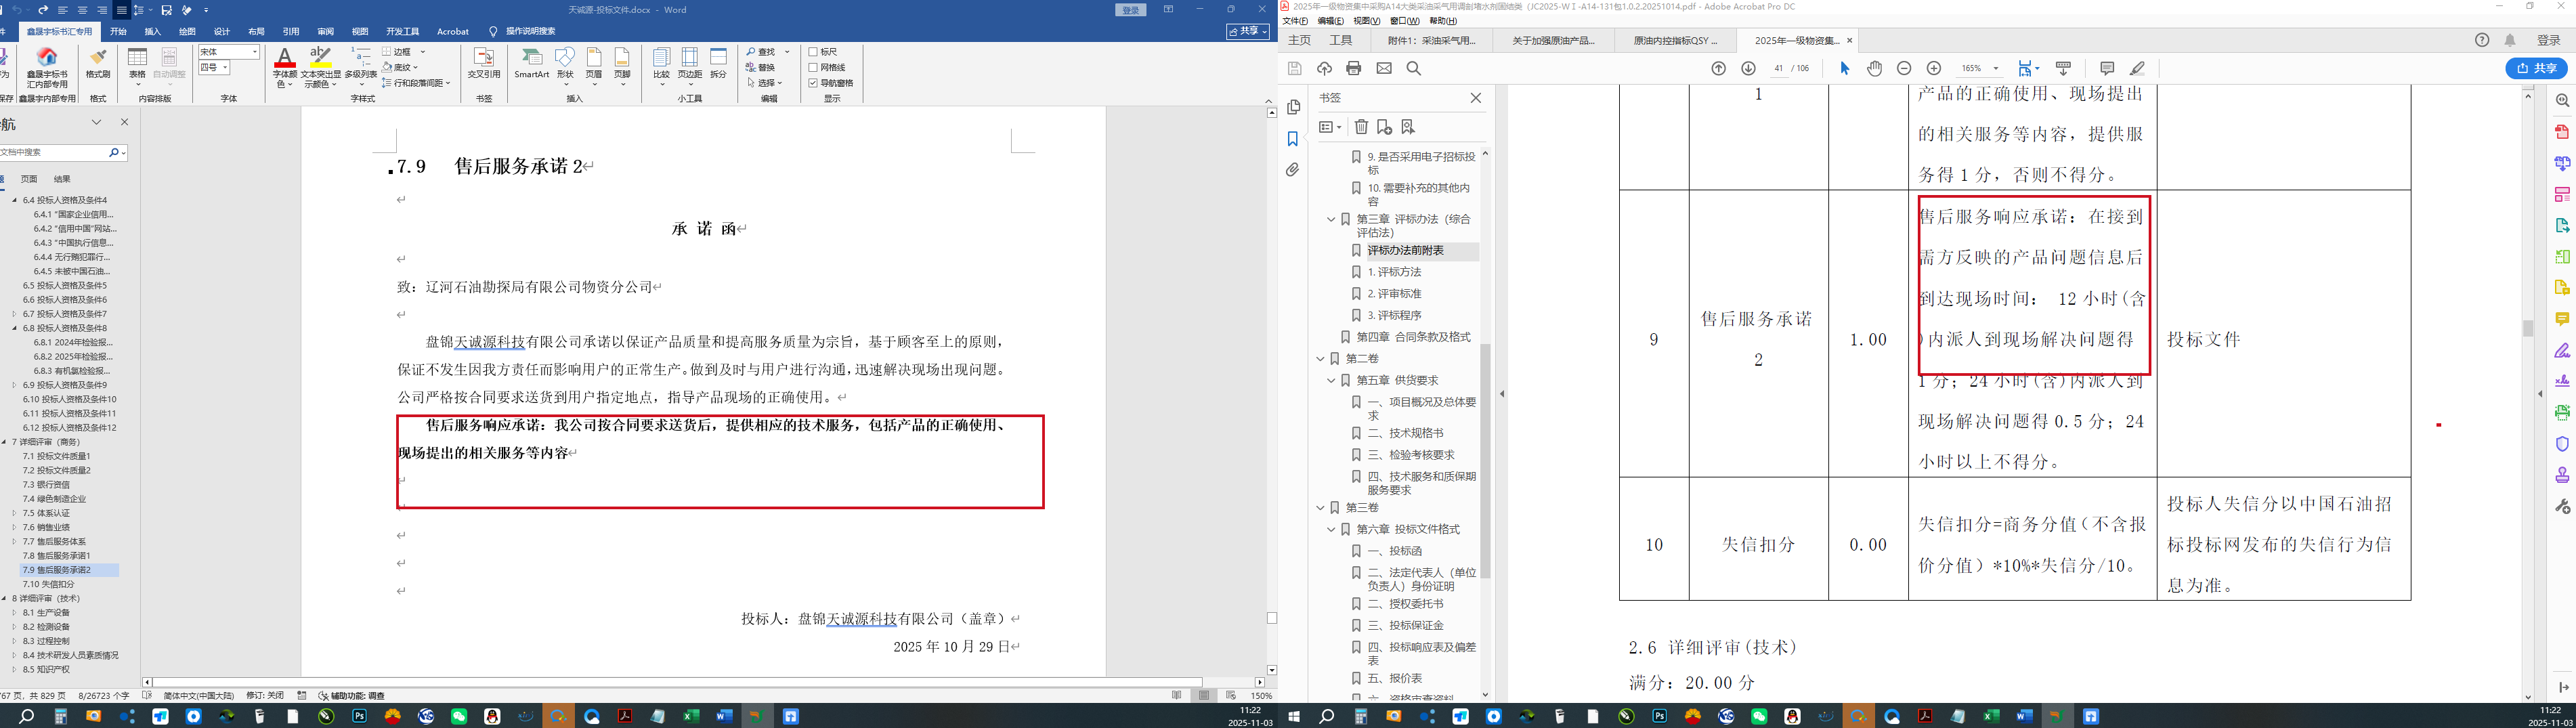Collapse the 6.8 投标人资格及条件8 heading in Word navigation

[15, 328]
